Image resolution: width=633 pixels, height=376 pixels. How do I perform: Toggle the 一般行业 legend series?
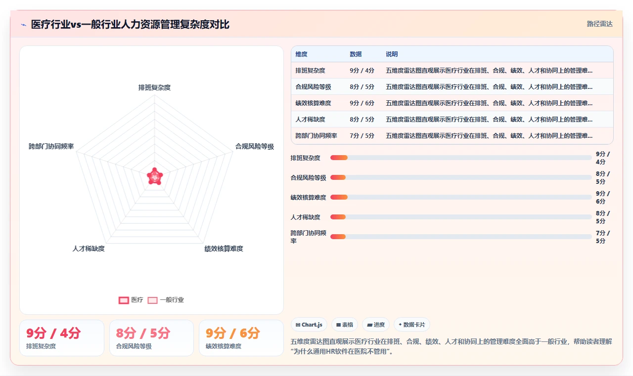click(166, 300)
